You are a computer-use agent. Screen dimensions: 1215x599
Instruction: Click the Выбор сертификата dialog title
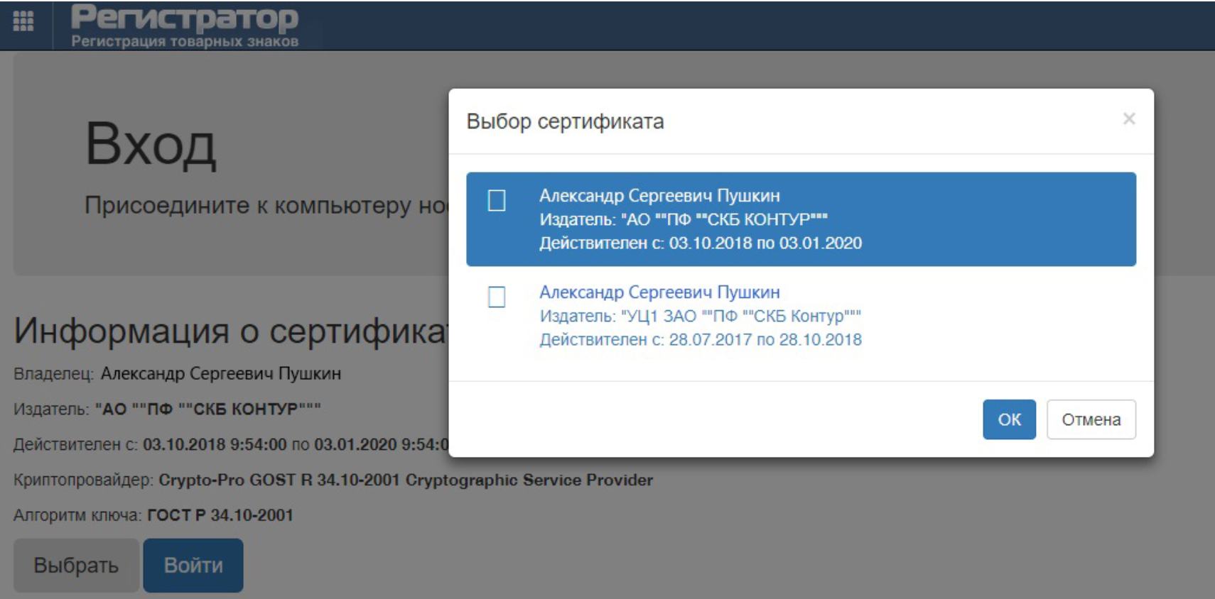click(x=565, y=121)
